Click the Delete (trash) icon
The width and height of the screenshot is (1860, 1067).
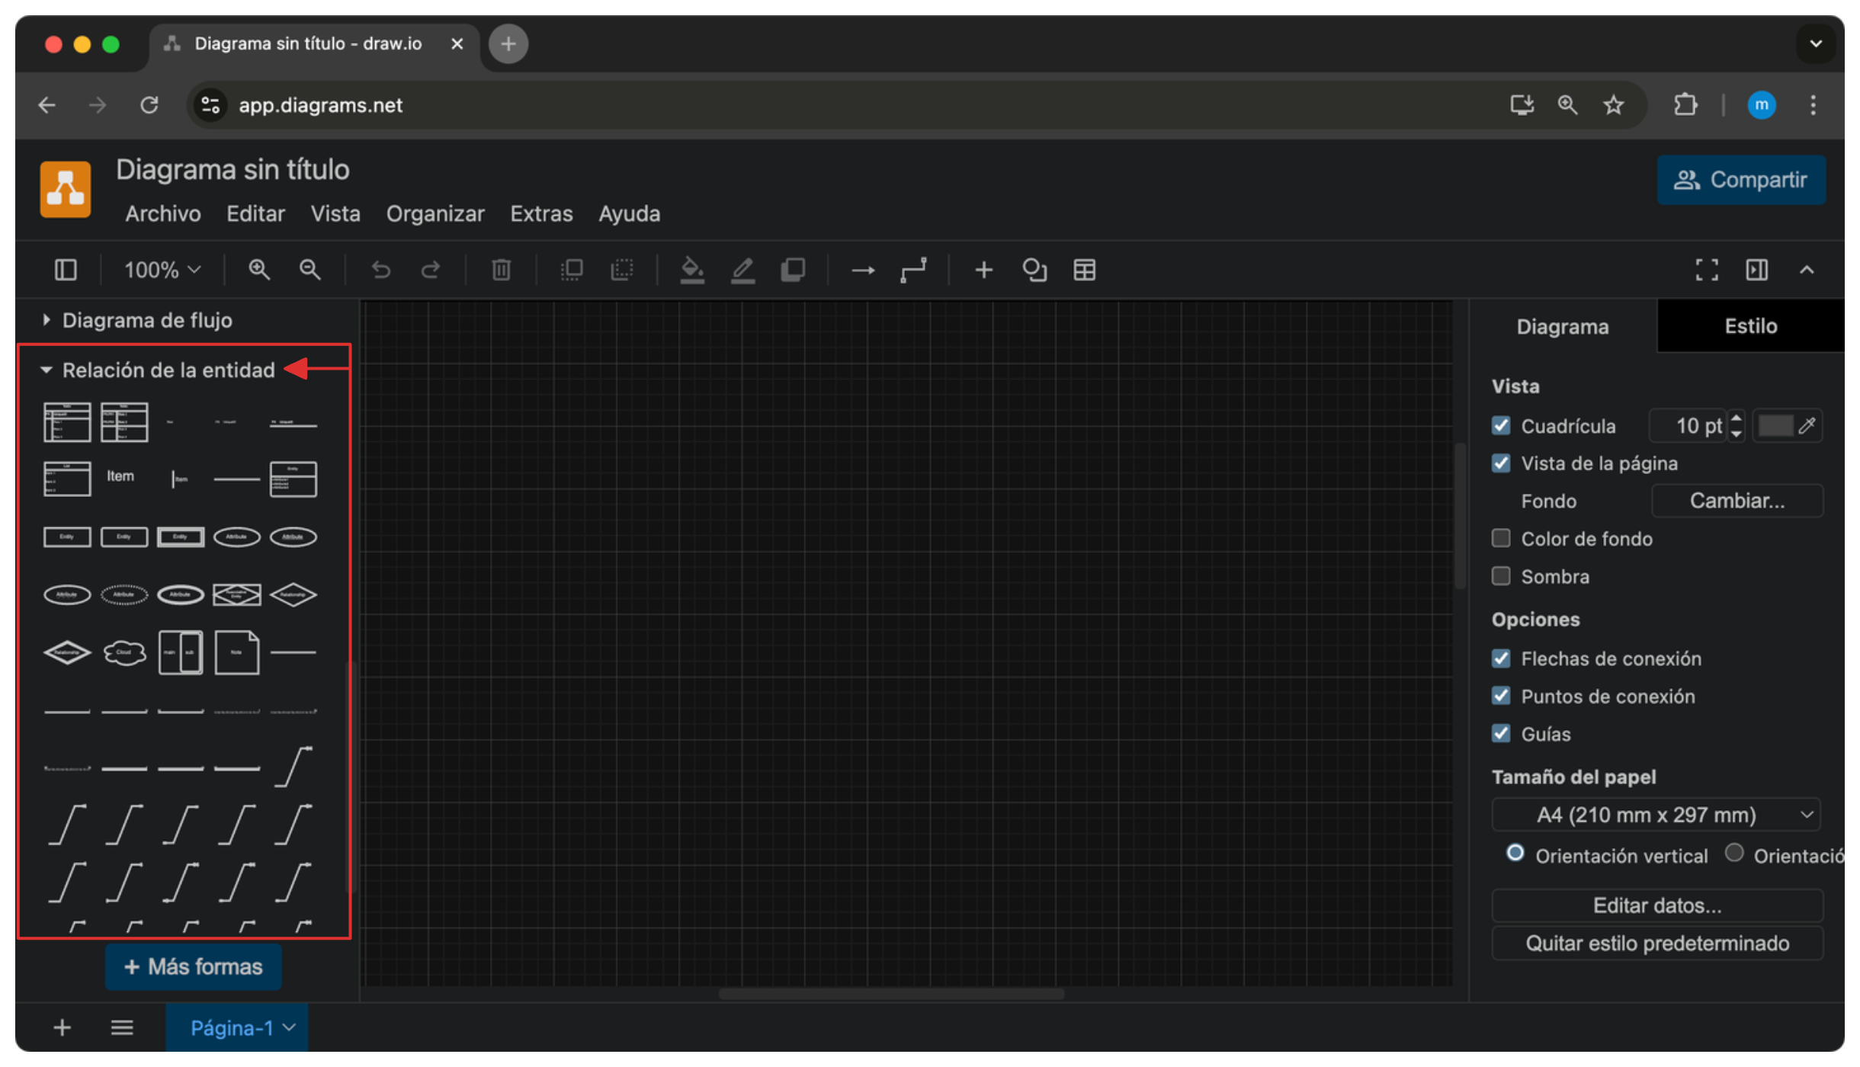click(501, 270)
